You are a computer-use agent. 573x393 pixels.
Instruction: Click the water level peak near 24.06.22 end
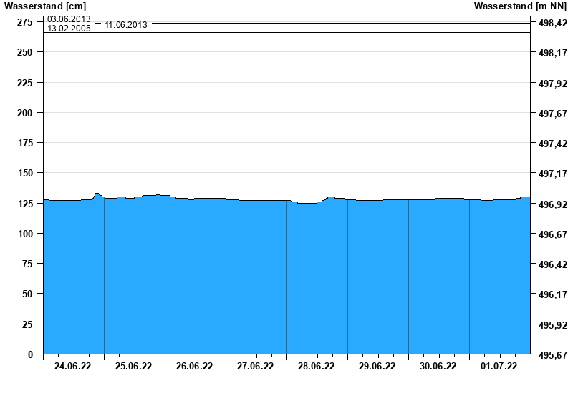coord(97,194)
